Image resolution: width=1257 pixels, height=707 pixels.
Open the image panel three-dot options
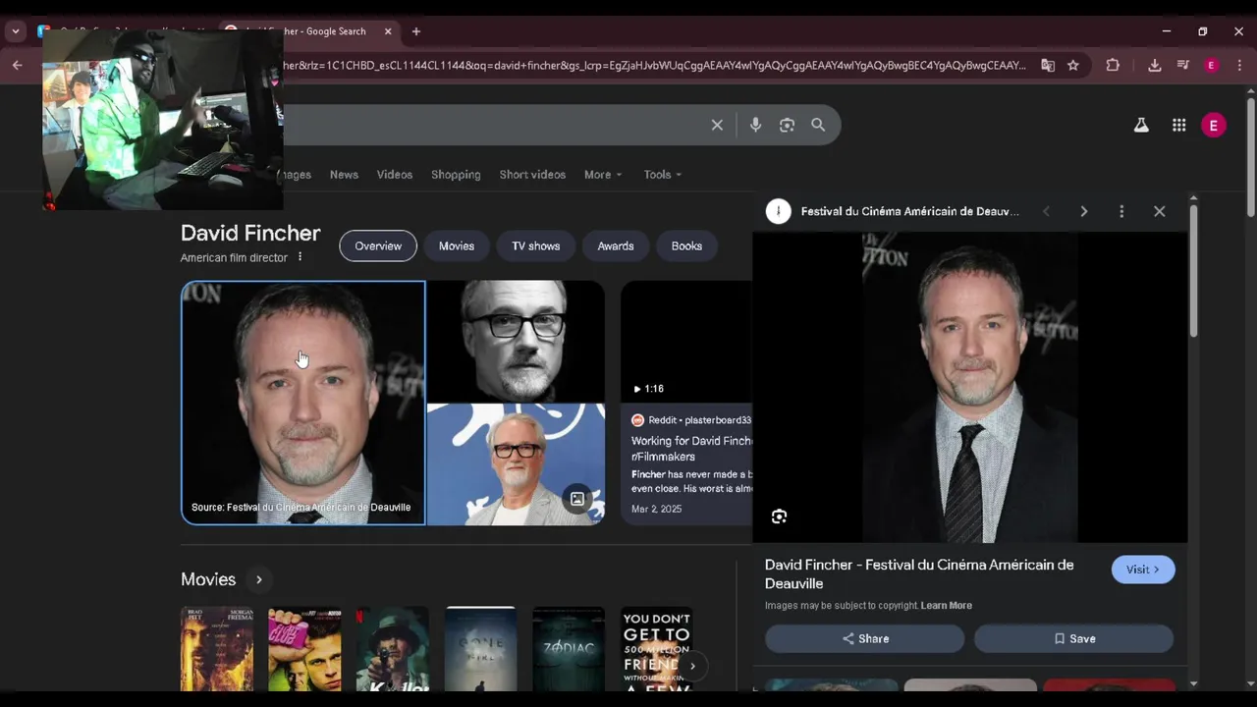pyautogui.click(x=1121, y=211)
